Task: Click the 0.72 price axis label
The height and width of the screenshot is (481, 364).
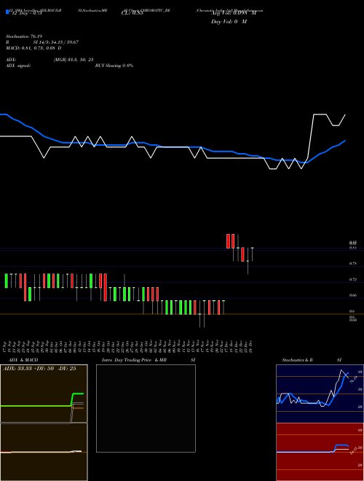Action: pyautogui.click(x=352, y=279)
